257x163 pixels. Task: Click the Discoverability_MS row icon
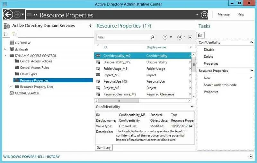click(98, 62)
